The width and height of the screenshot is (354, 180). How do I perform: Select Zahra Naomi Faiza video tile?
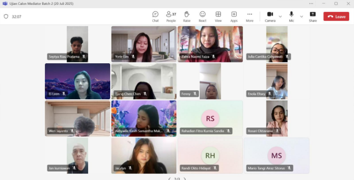coord(210,44)
